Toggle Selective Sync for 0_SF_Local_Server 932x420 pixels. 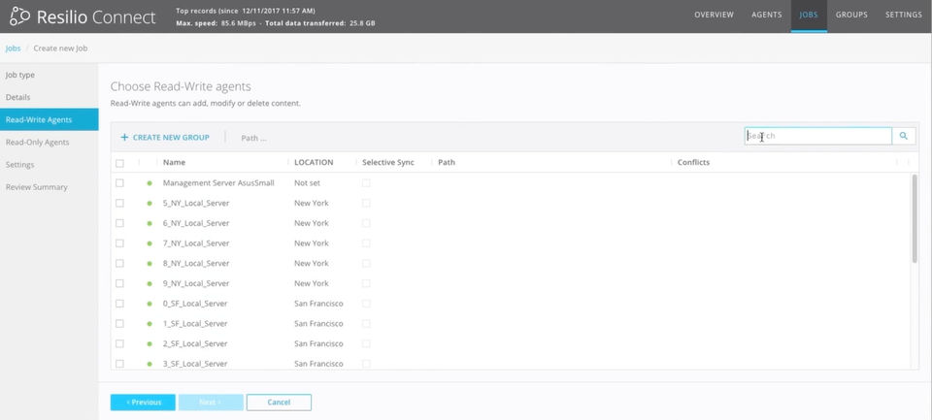(366, 304)
